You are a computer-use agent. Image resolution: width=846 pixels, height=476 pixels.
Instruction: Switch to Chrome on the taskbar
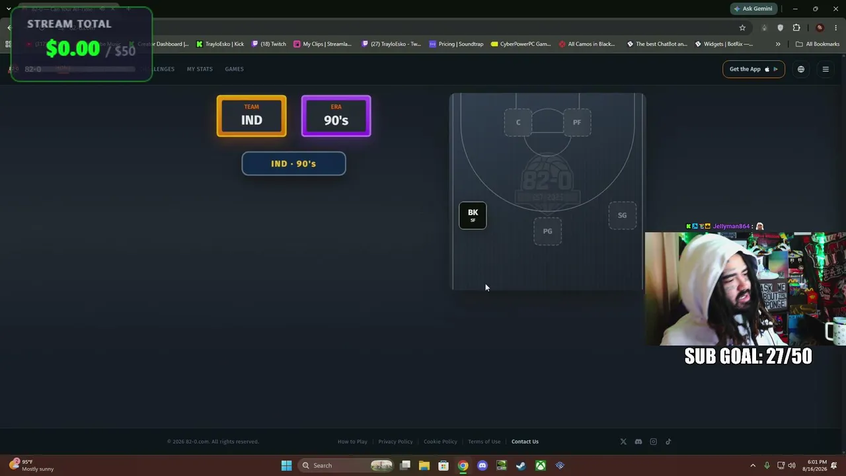(463, 465)
